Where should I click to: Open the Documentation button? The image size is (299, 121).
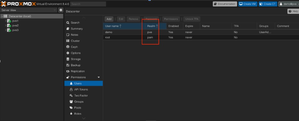[x=225, y=4]
